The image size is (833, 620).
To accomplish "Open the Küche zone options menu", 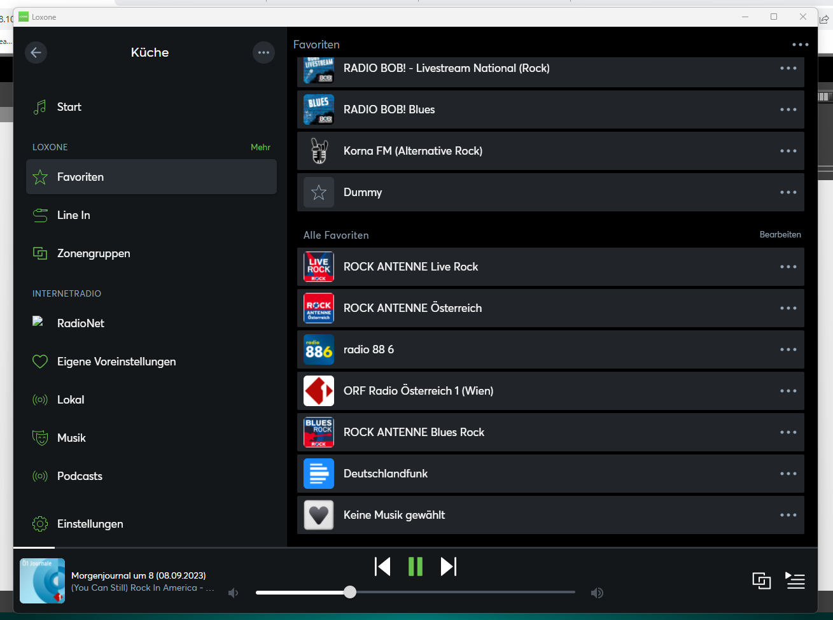I will click(x=263, y=52).
